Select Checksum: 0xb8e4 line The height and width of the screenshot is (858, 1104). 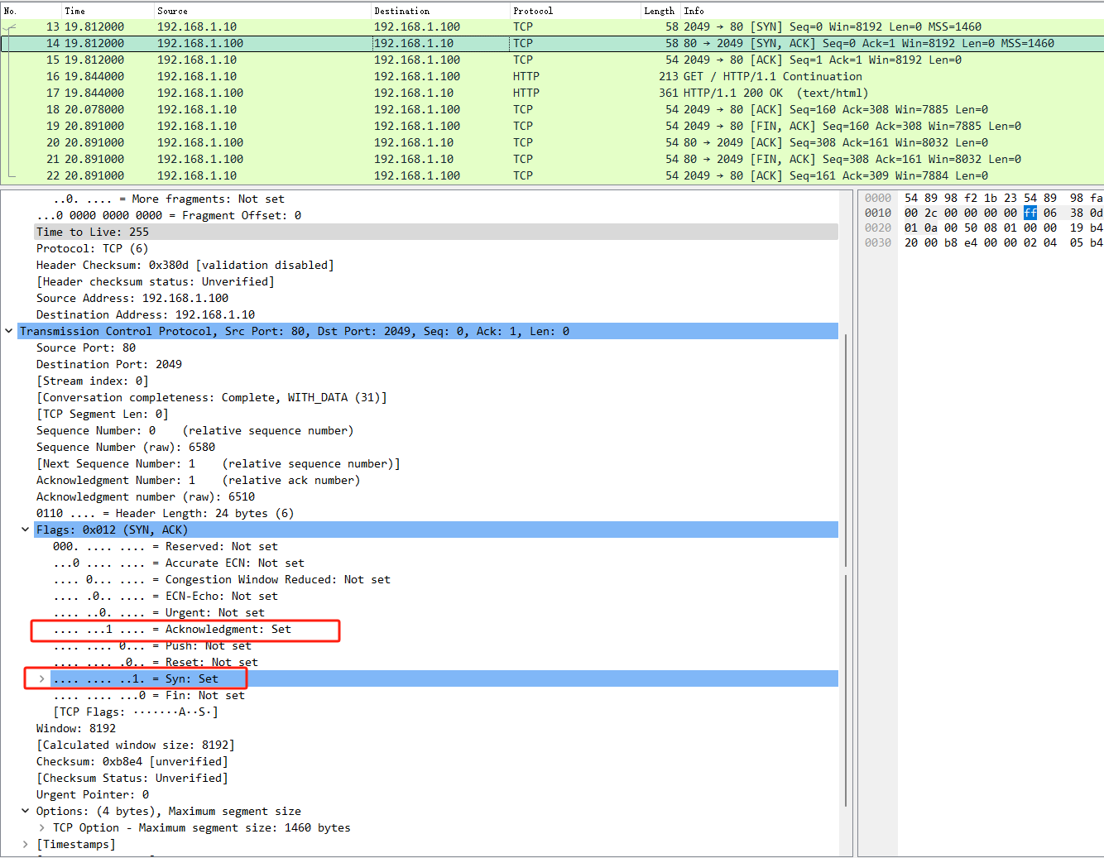pyautogui.click(x=132, y=761)
